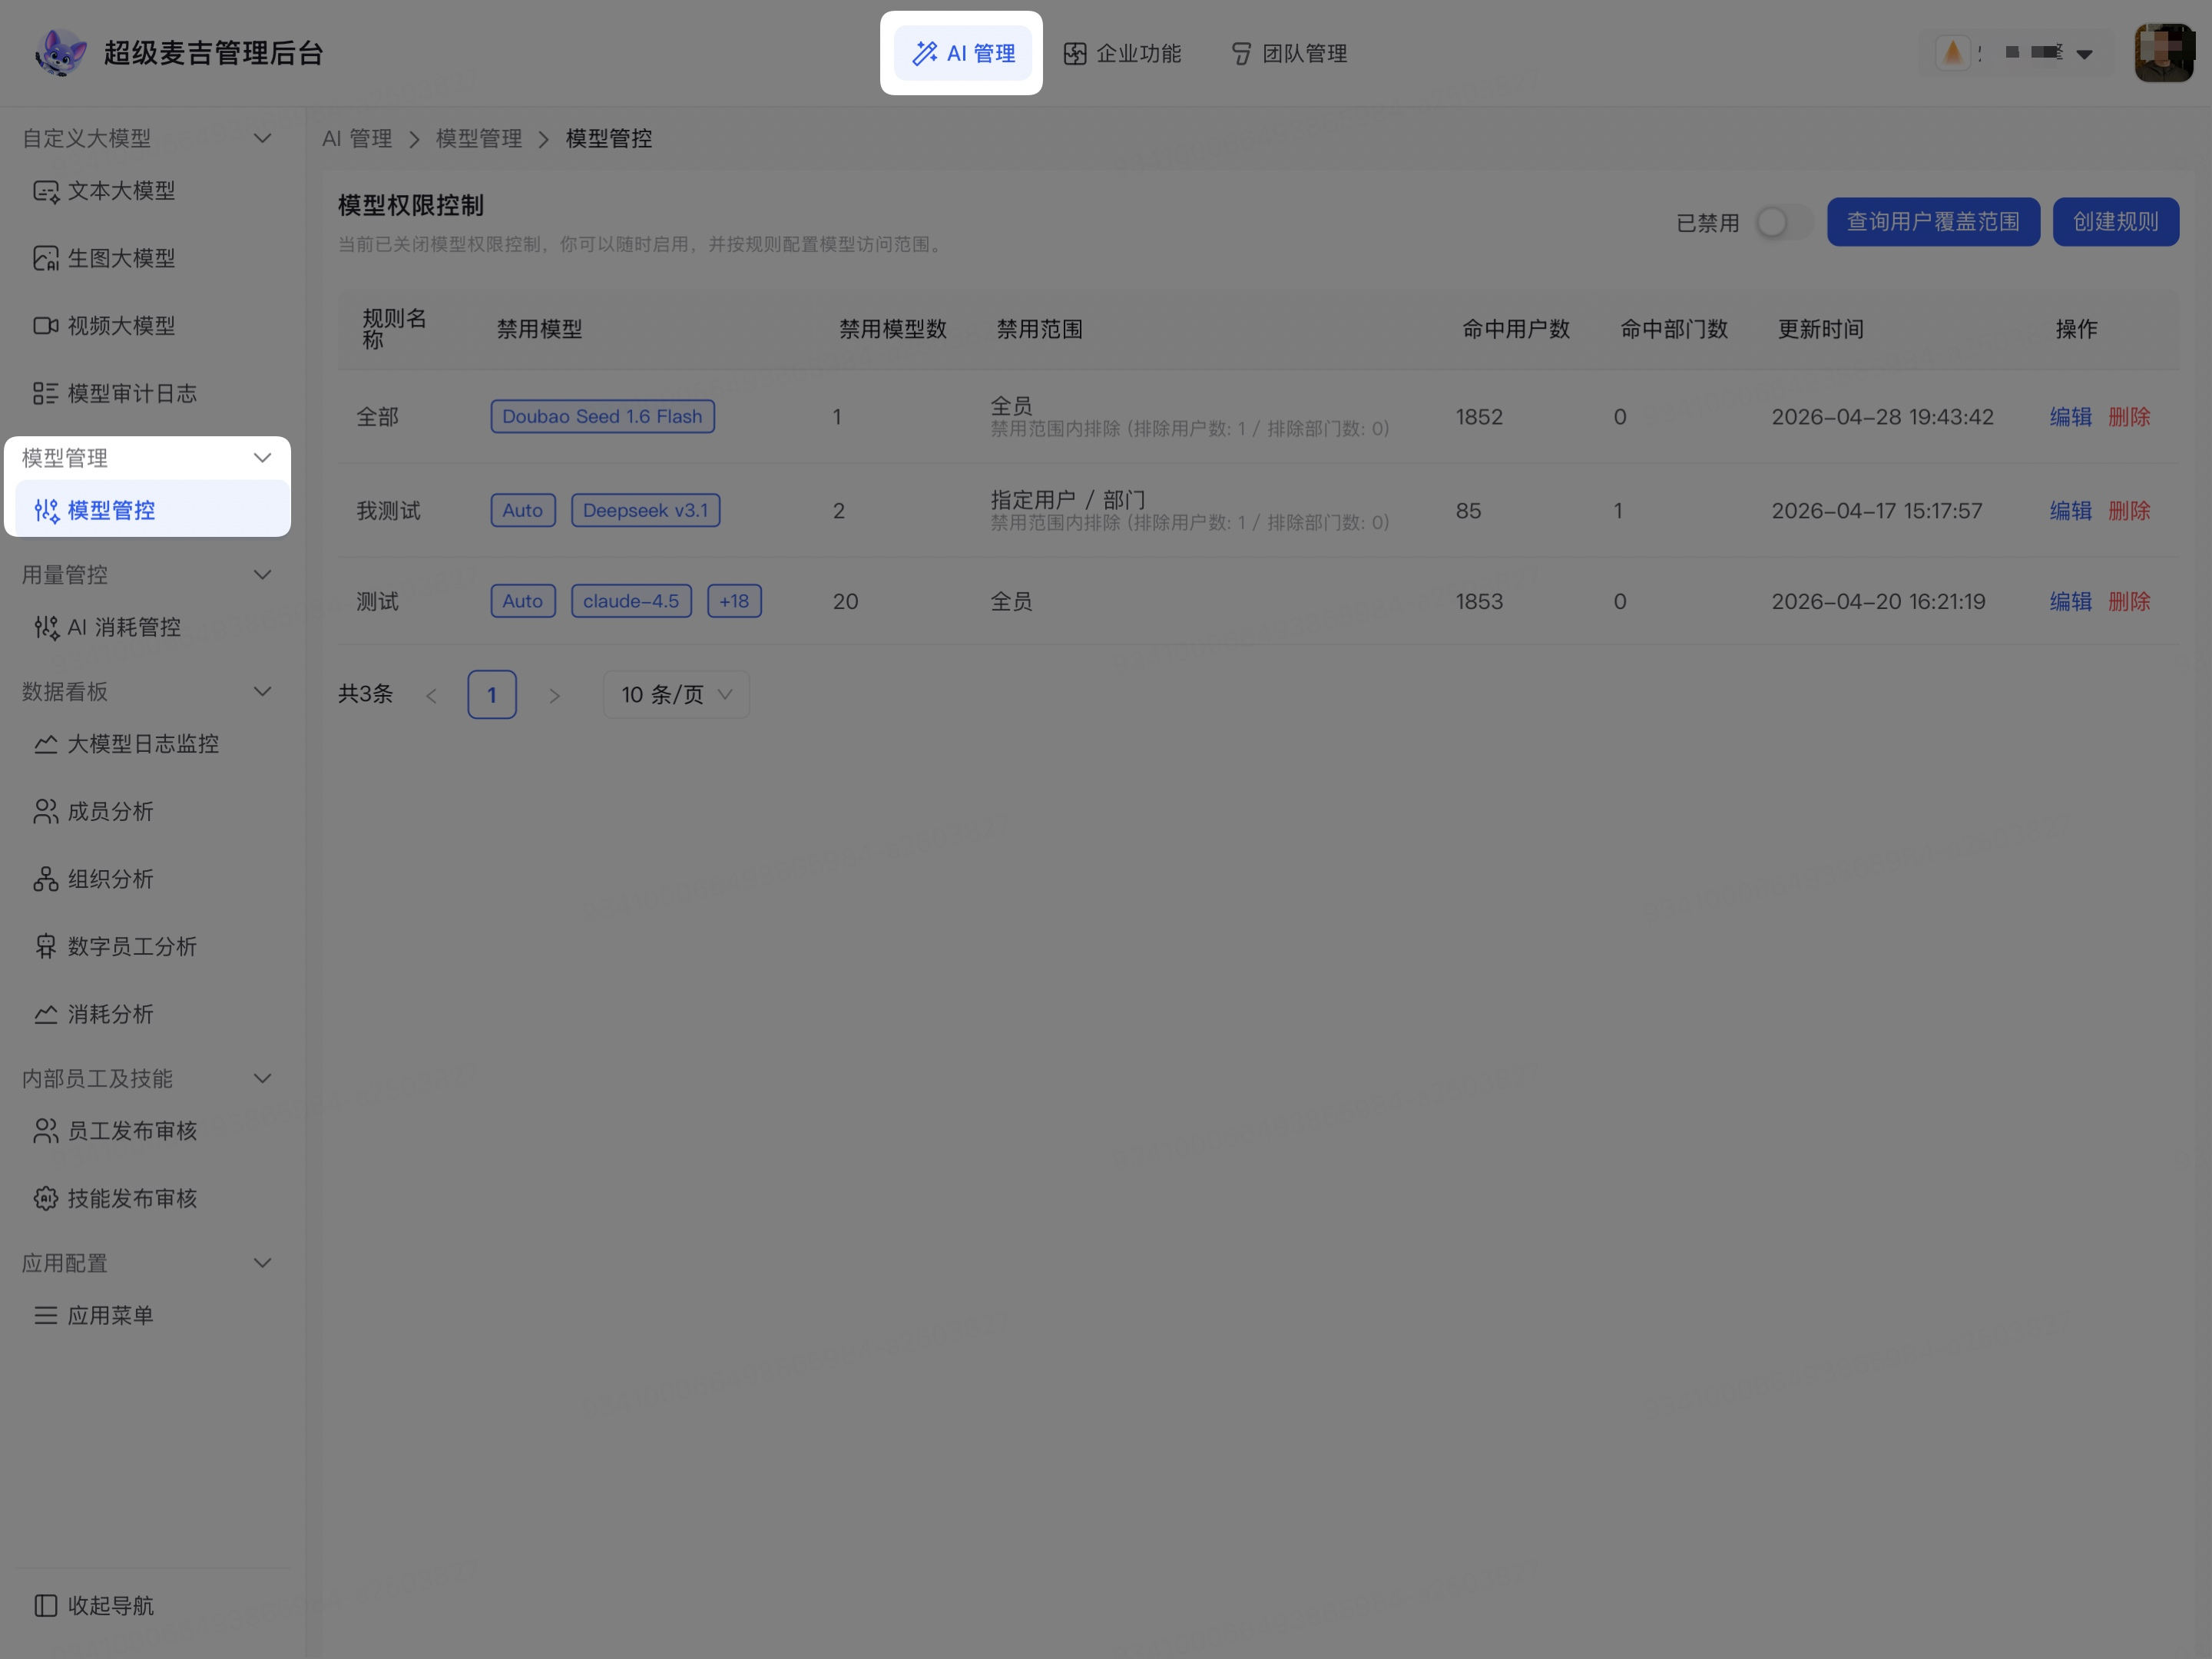Delete the 我测试 rule row
The width and height of the screenshot is (2212, 1659).
pyautogui.click(x=2129, y=511)
